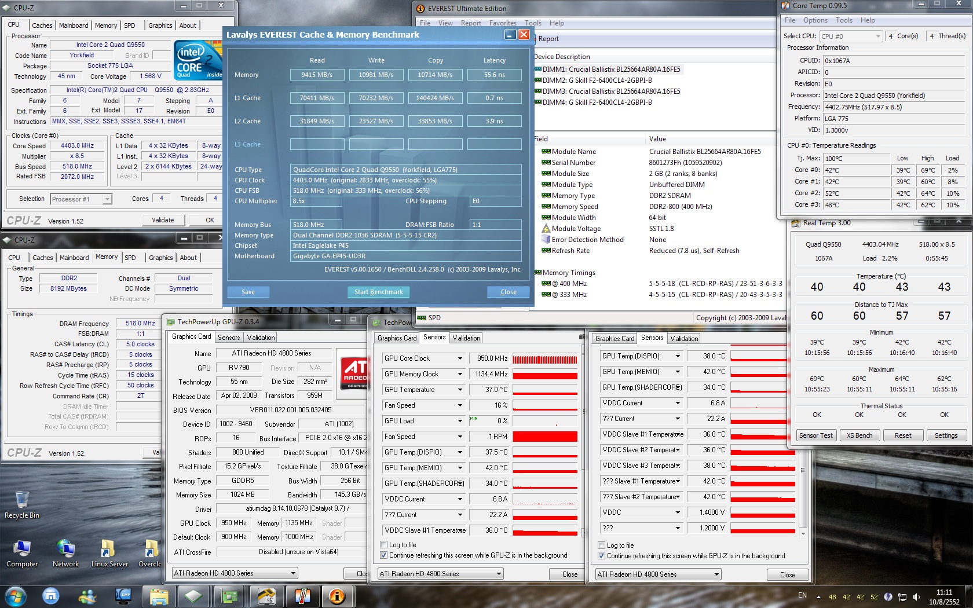Open CPU-Z Processor #1 selection dropdown
This screenshot has width=973, height=608.
[x=81, y=199]
